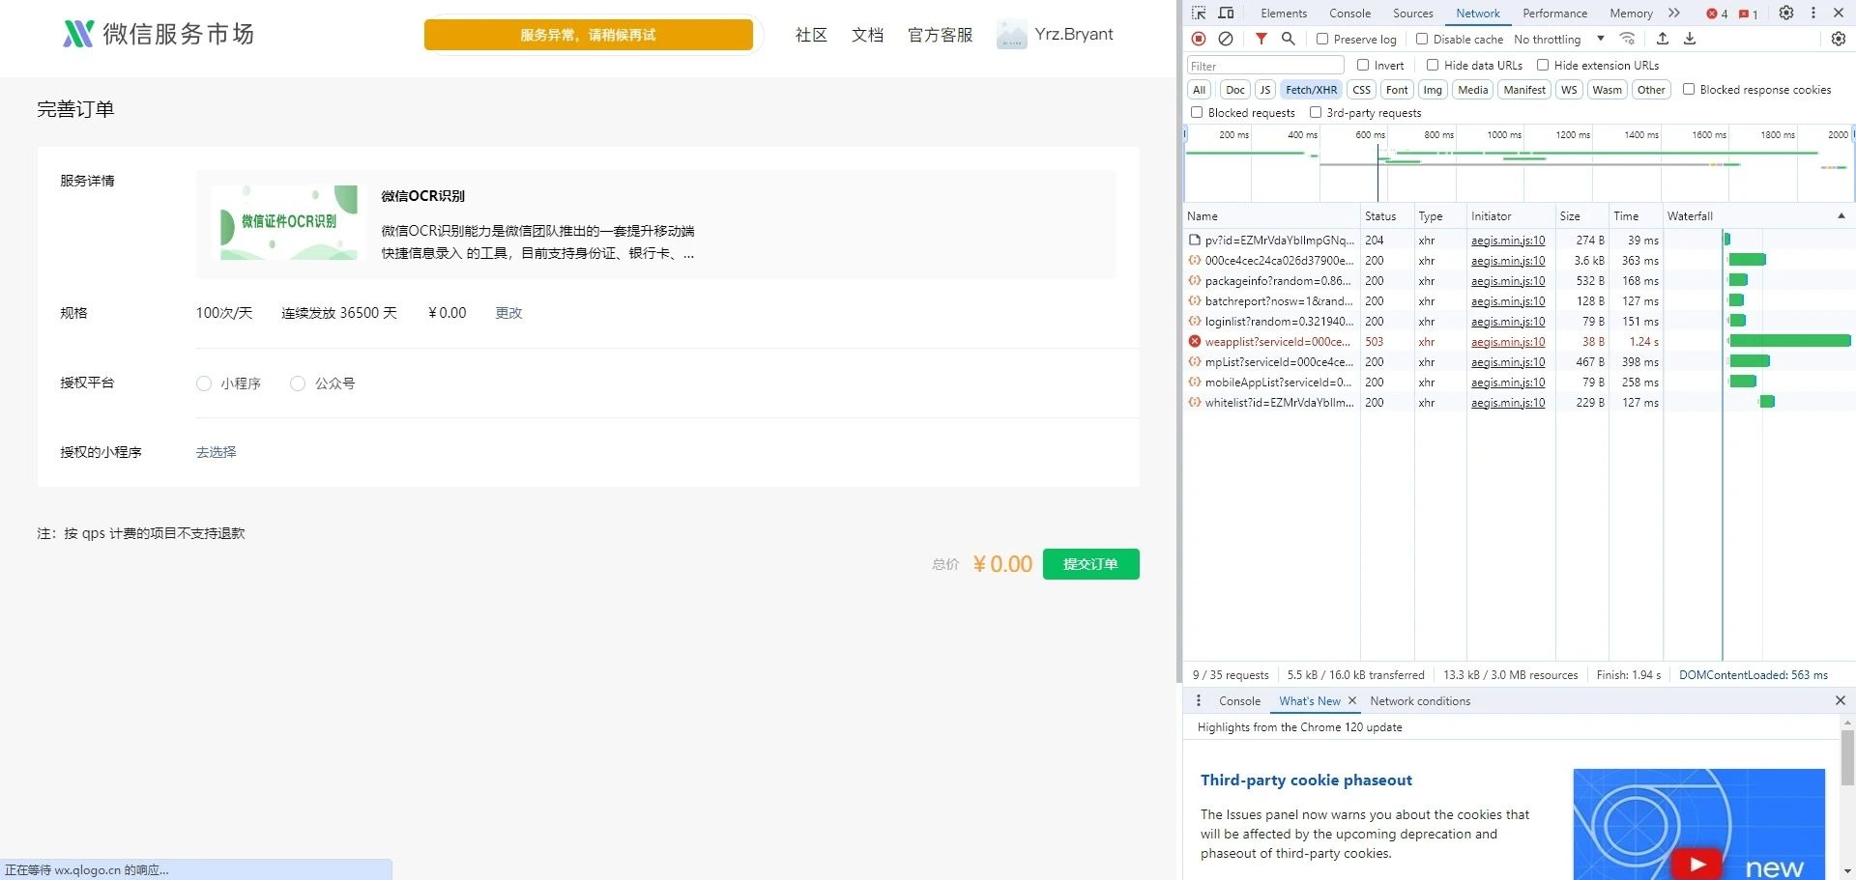Open the 文档 nav link
The width and height of the screenshot is (1856, 880).
pos(867,35)
